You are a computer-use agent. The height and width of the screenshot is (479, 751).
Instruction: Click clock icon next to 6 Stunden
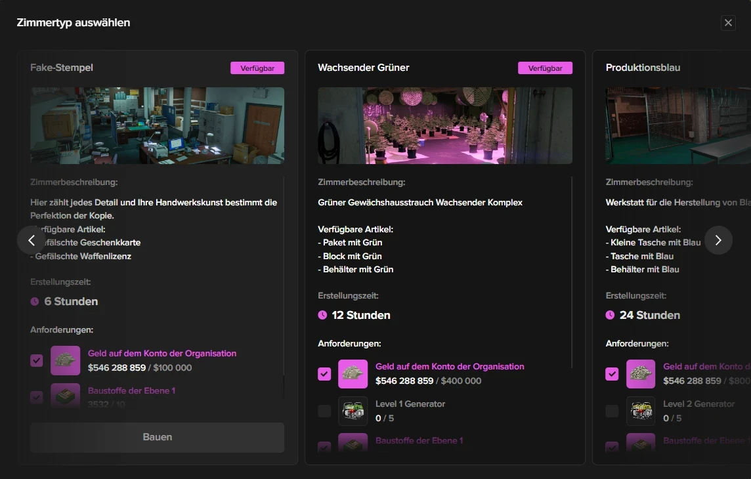coord(35,302)
